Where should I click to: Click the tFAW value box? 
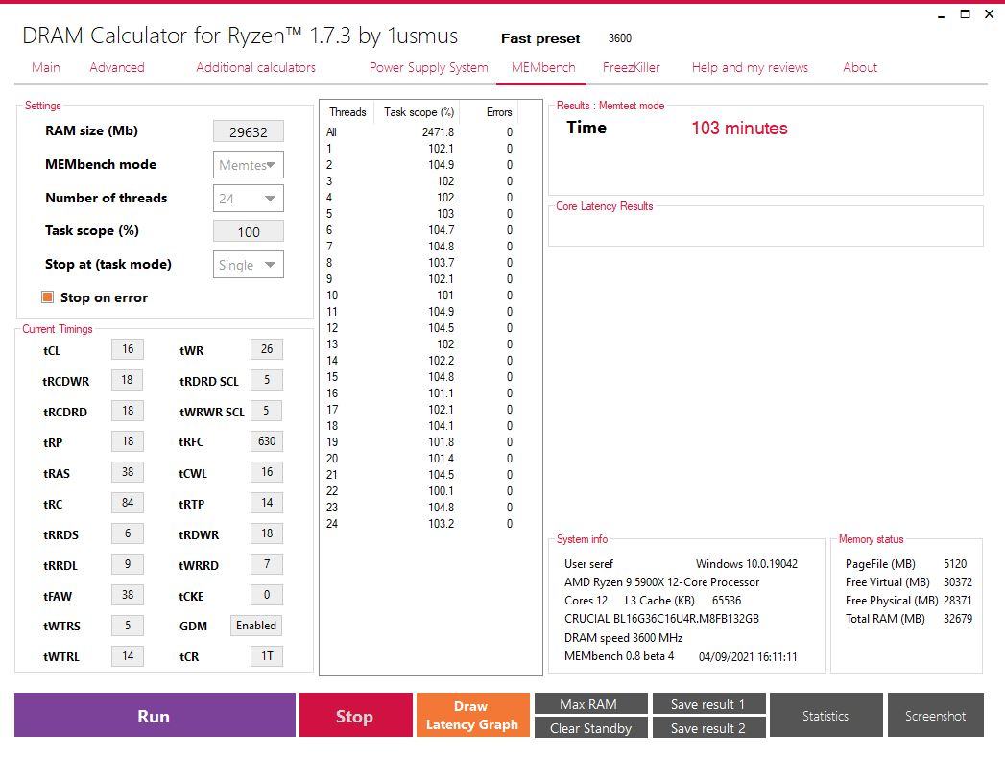coord(128,595)
